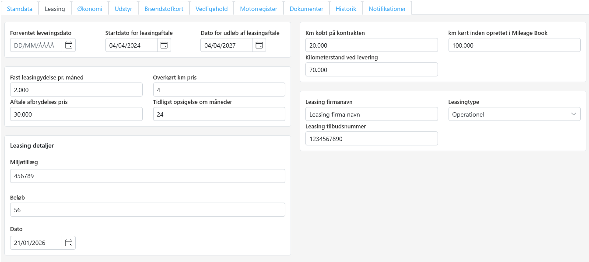View the Dokumenter tab
The height and width of the screenshot is (262, 589).
pos(306,8)
